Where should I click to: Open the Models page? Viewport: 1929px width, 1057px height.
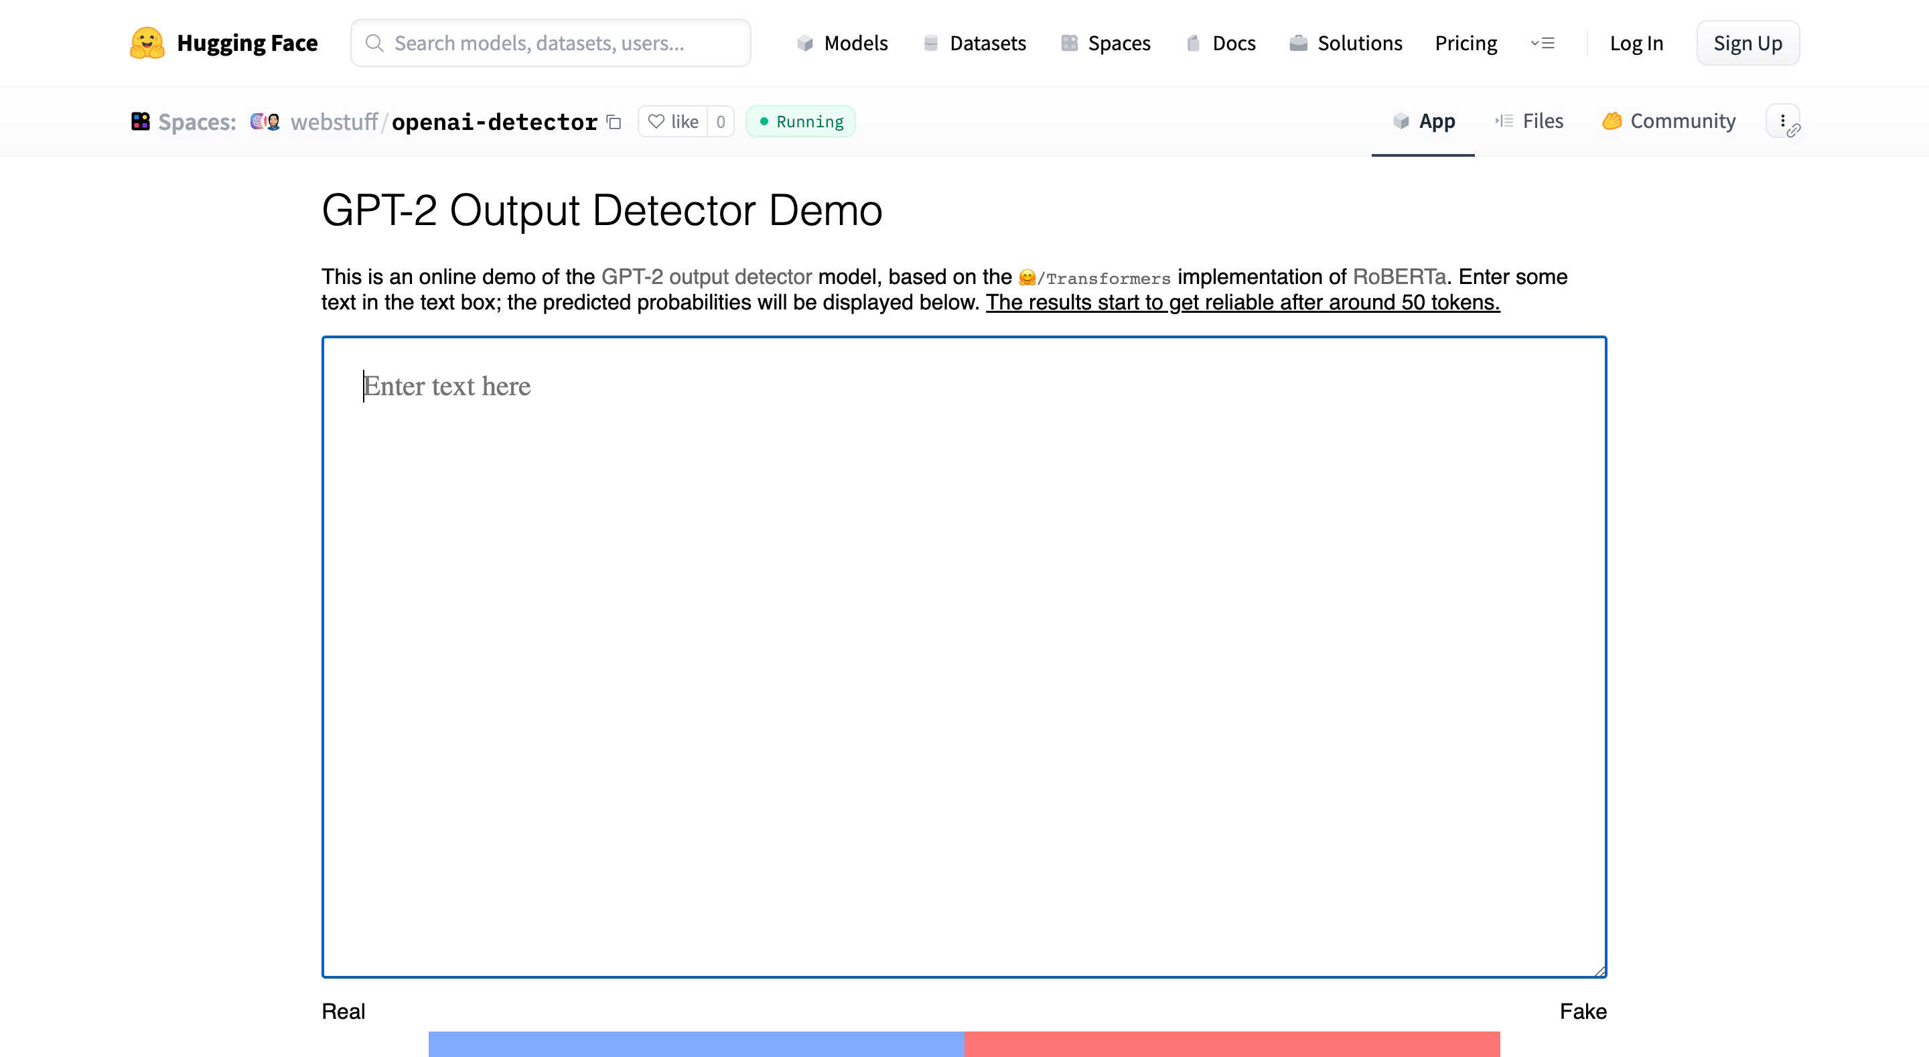click(x=843, y=43)
